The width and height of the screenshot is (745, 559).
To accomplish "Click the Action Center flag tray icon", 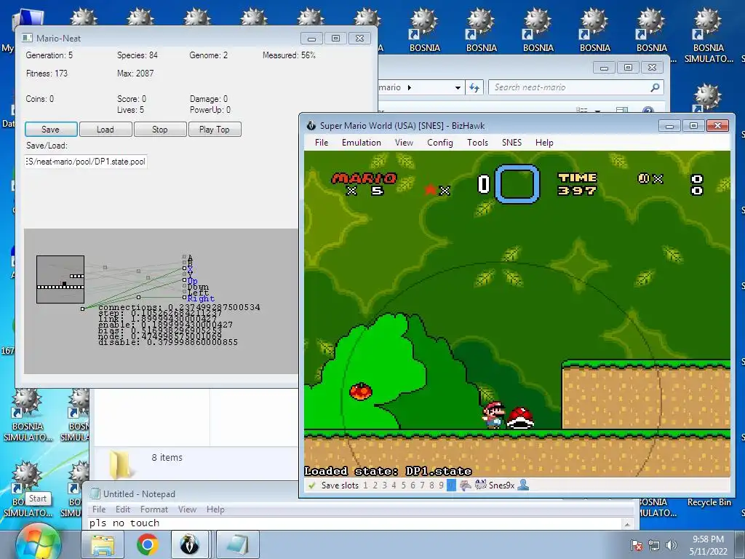I will pyautogui.click(x=636, y=545).
